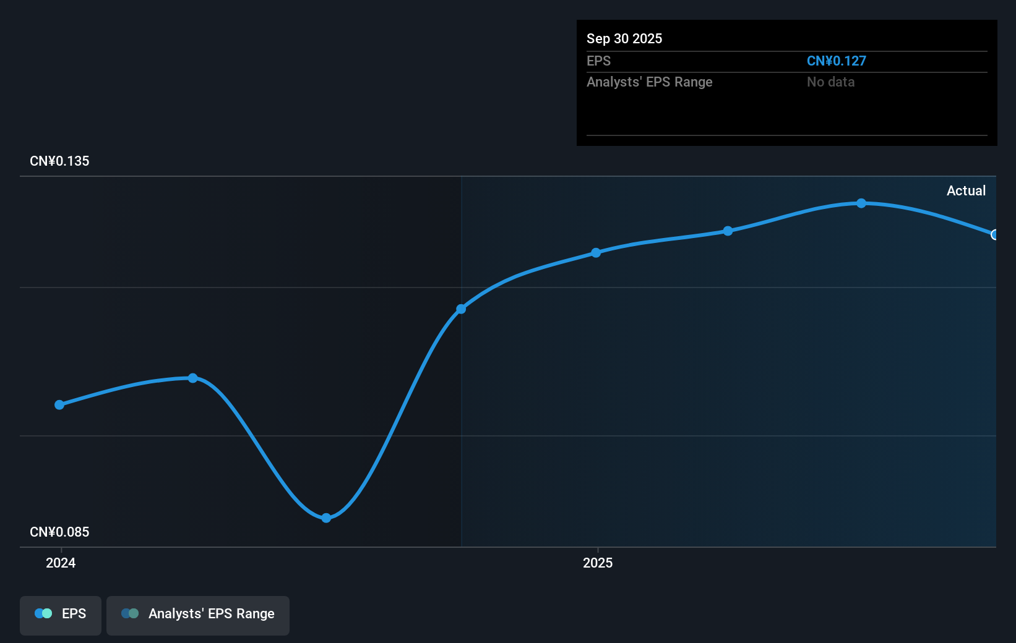Click the Actual label on the chart
Viewport: 1016px width, 643px height.
coord(966,191)
